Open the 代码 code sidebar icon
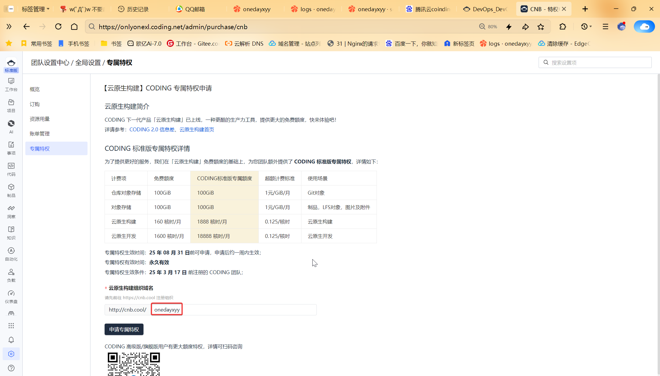The width and height of the screenshot is (660, 376). [x=11, y=169]
